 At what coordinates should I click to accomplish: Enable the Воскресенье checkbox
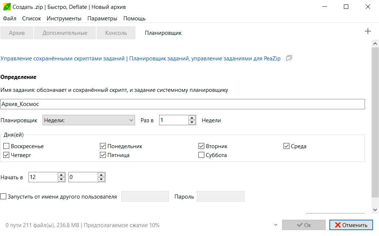[x=6, y=146]
